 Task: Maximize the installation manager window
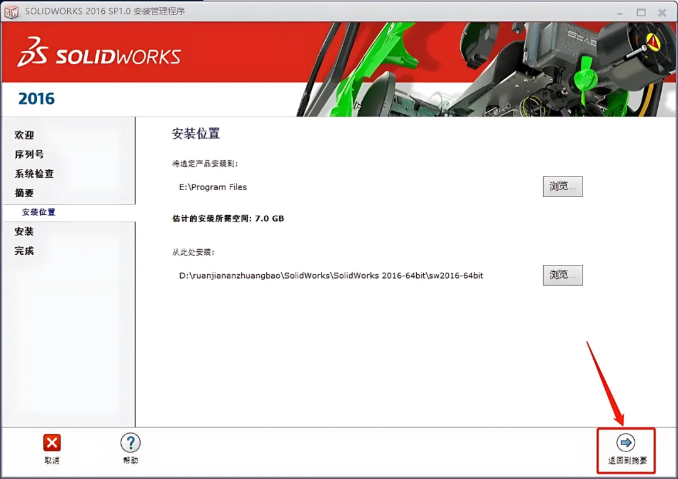tap(641, 13)
